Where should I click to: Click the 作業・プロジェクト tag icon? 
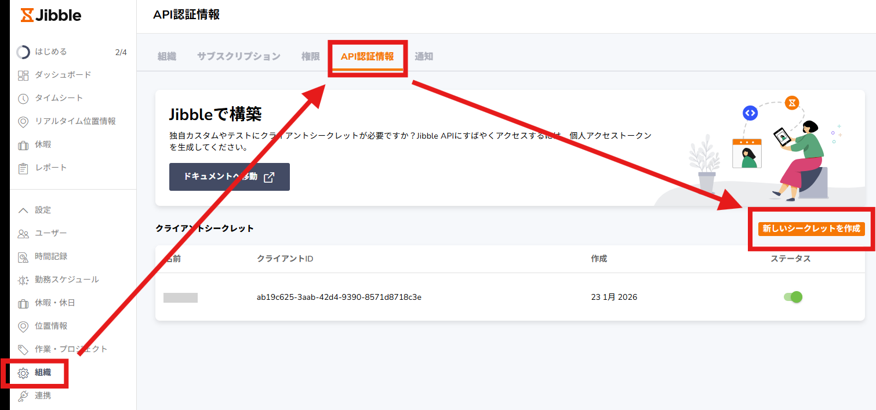point(23,350)
